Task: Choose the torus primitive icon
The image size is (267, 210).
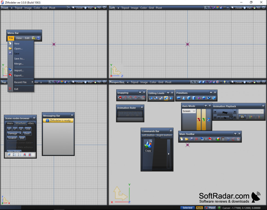Action: coord(209,98)
